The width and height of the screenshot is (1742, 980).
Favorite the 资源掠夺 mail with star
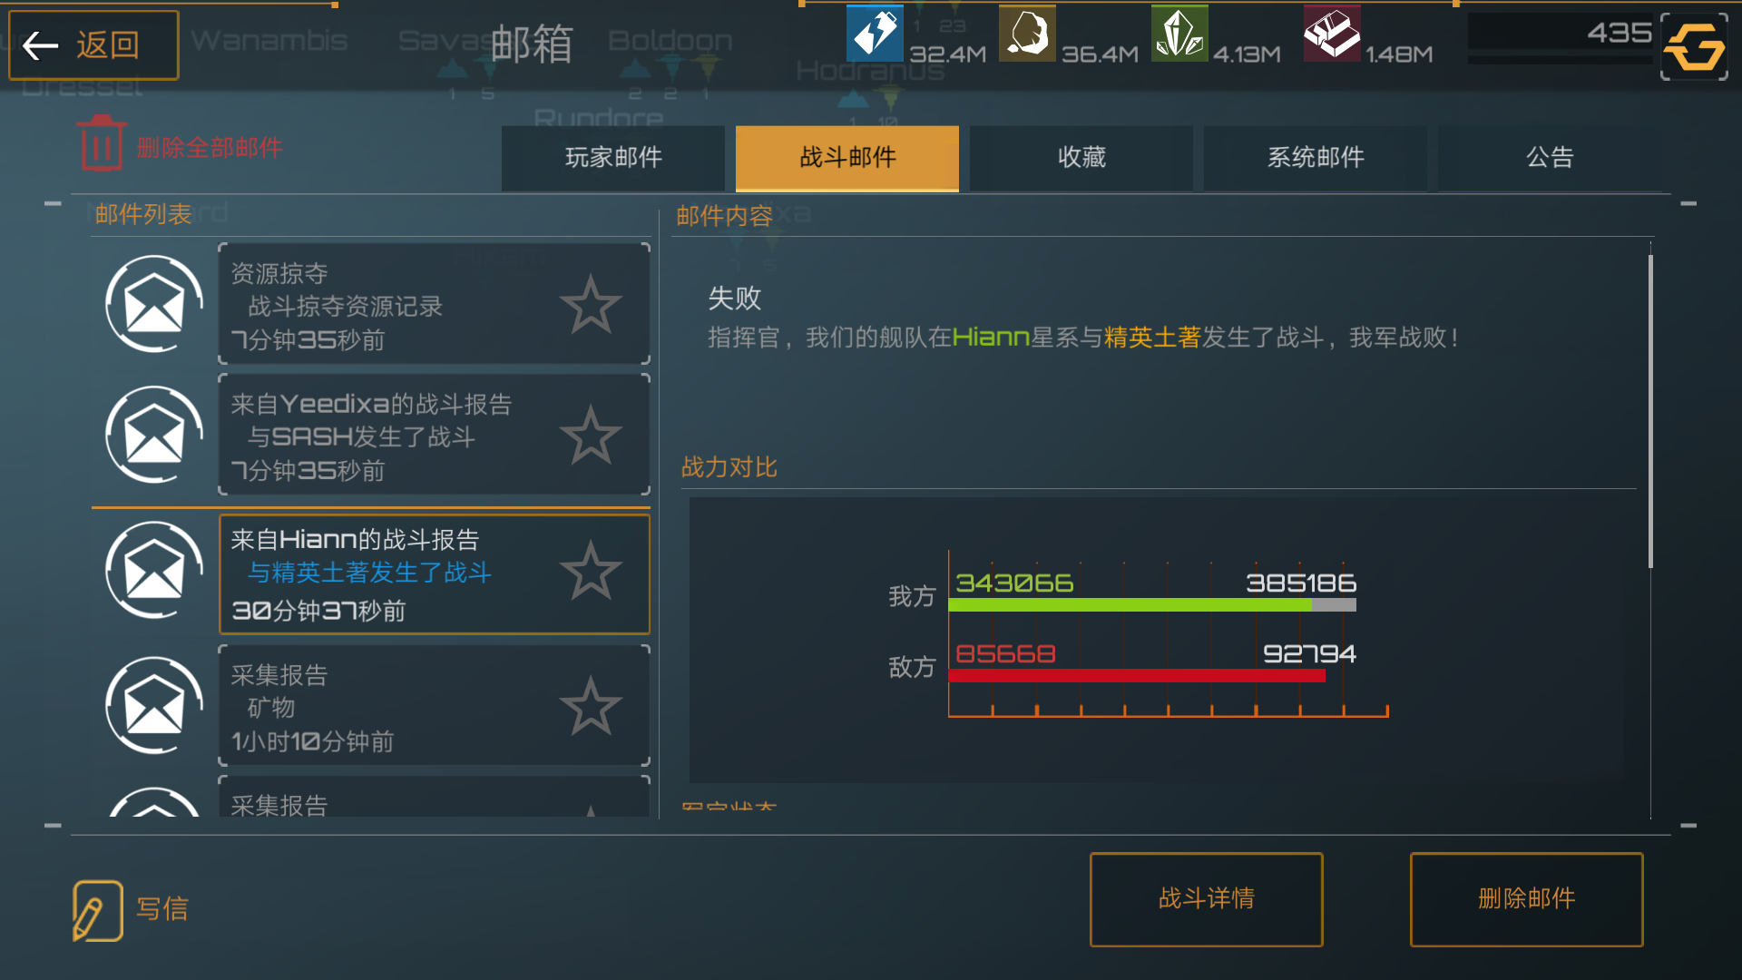[591, 304]
